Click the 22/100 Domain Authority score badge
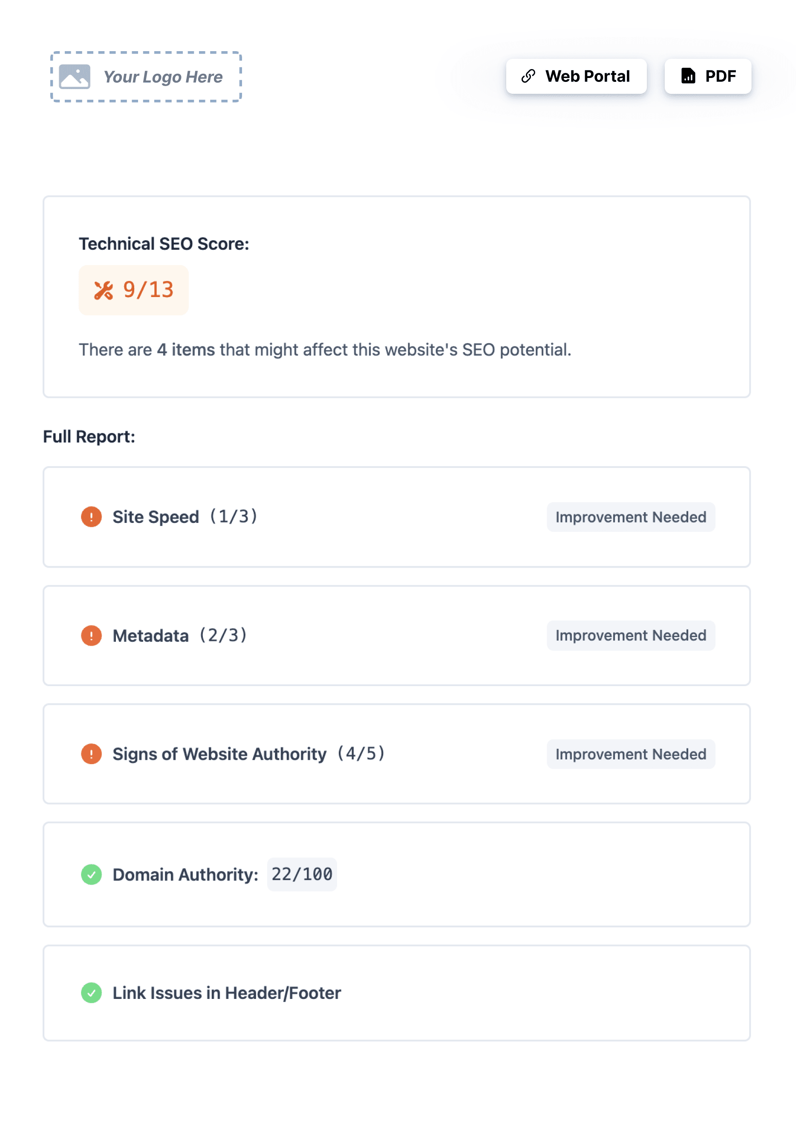The height and width of the screenshot is (1137, 796). pos(301,874)
